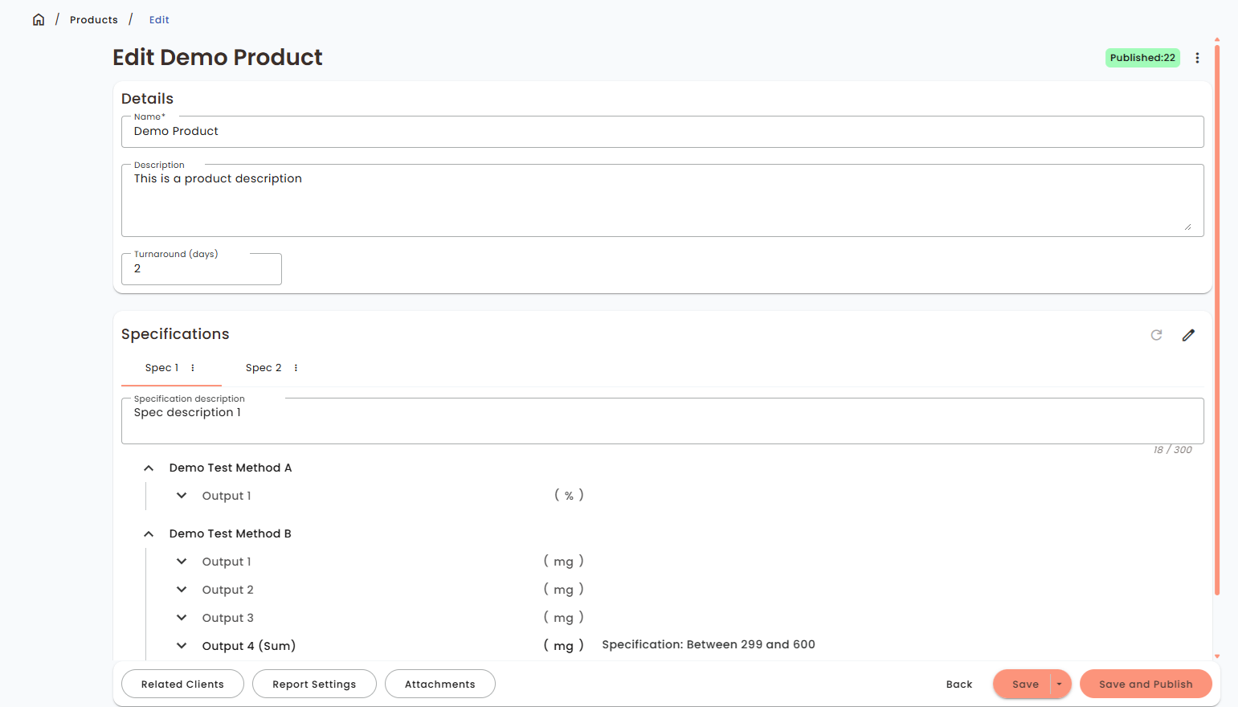The height and width of the screenshot is (707, 1238).
Task: Expand Output 2 under Demo Test Method B
Action: [x=182, y=590]
